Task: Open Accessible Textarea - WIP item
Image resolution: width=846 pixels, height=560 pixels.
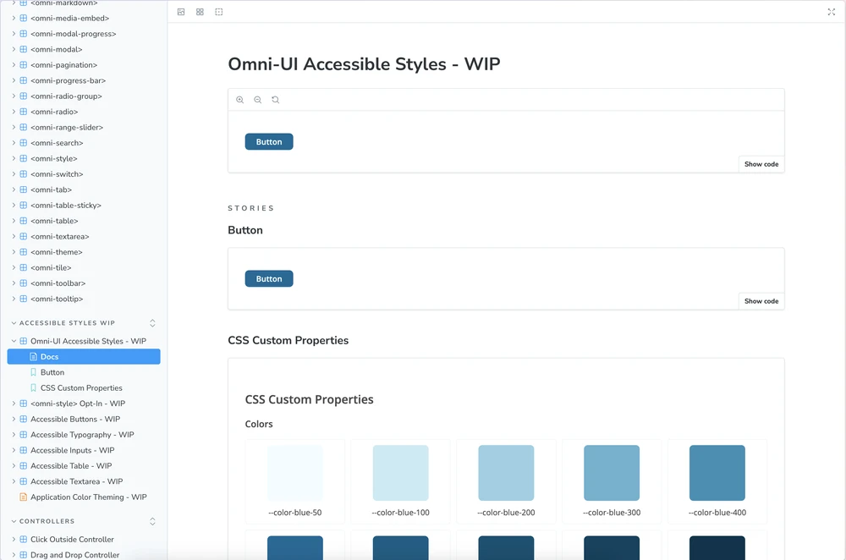Action: (x=77, y=482)
